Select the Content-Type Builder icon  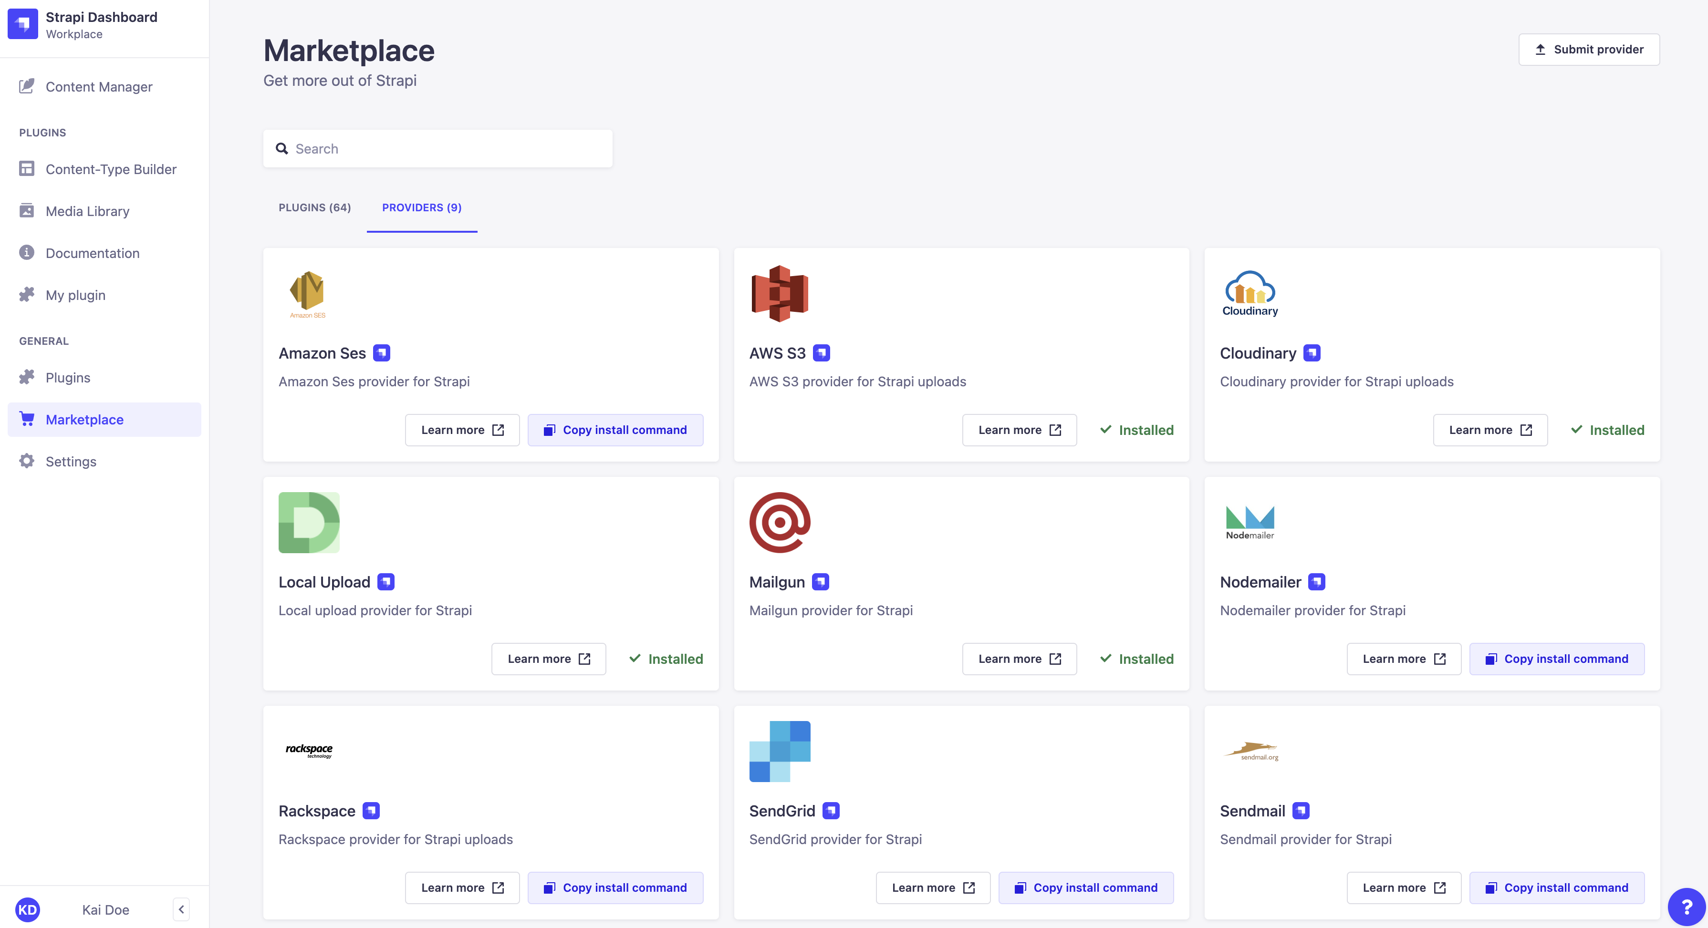coord(26,169)
